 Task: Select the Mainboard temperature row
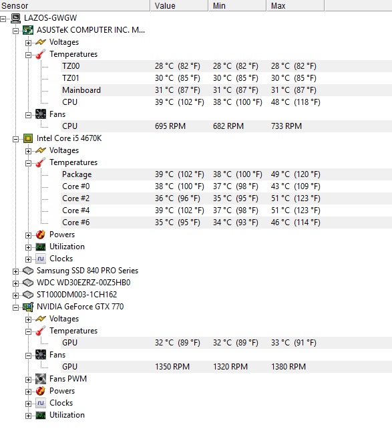click(226, 90)
